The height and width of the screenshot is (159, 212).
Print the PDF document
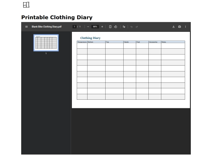(179, 27)
